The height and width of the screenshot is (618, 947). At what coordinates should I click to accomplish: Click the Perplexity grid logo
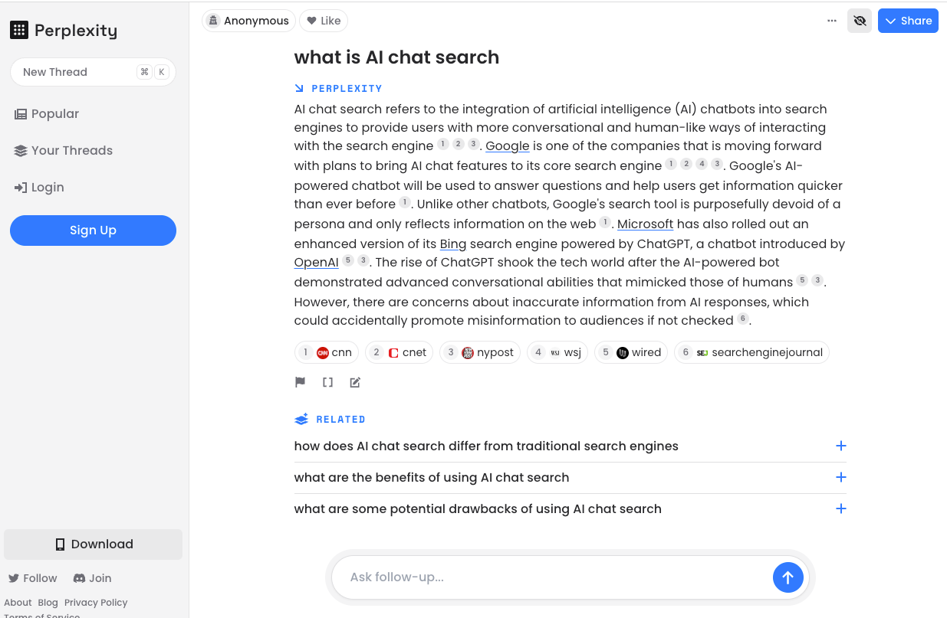[18, 29]
